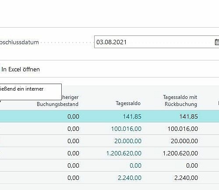Open the 20.000,00 Tagessaldo value
This screenshot has height=190, width=219.
point(128,141)
